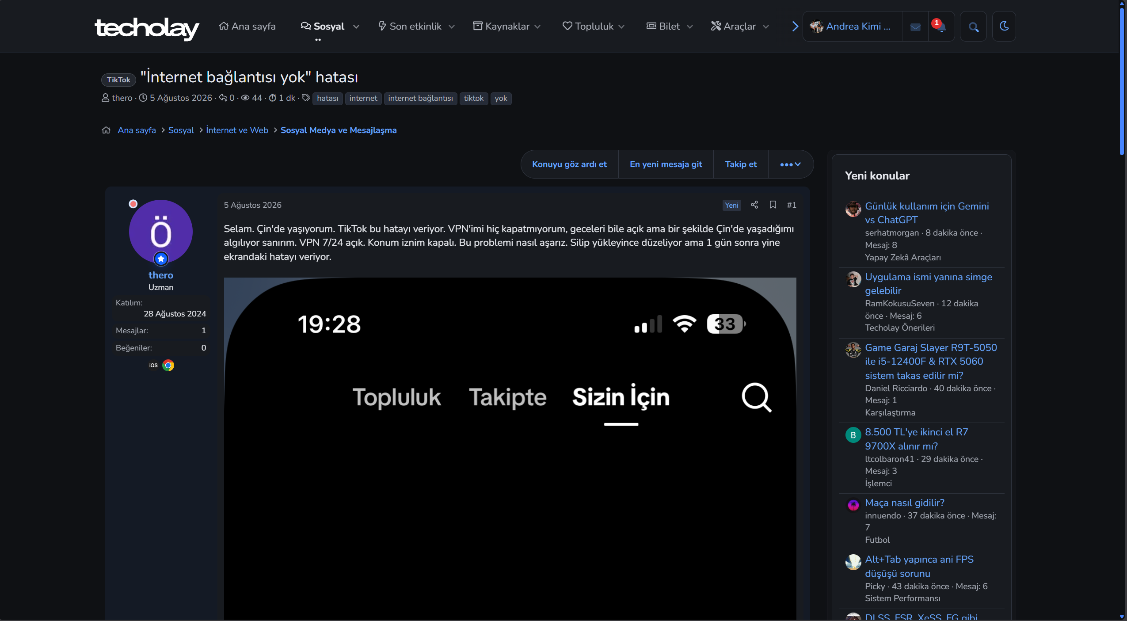Click the share icon on post #1
The height and width of the screenshot is (621, 1127).
coord(754,205)
